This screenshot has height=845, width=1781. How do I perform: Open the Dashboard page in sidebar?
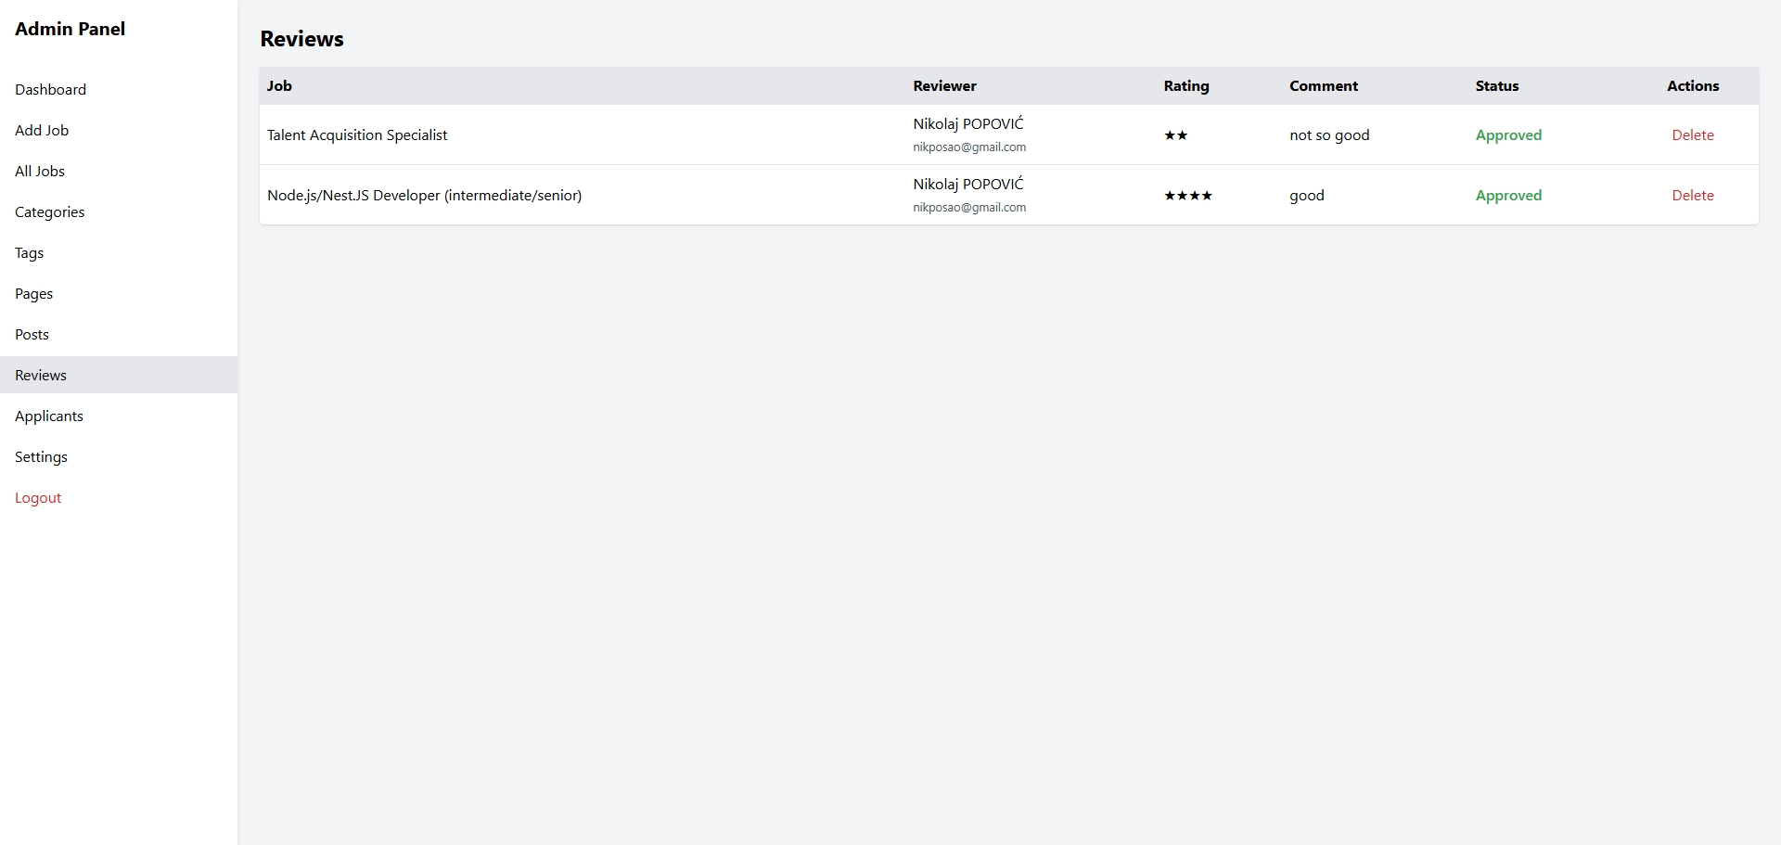tap(50, 90)
